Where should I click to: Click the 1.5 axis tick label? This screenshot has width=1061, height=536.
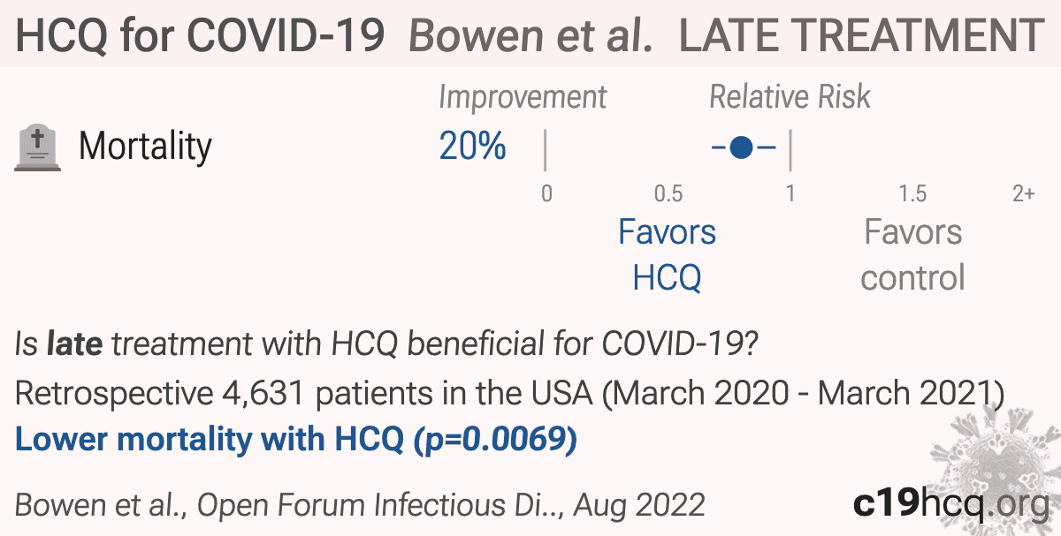pos(912,193)
